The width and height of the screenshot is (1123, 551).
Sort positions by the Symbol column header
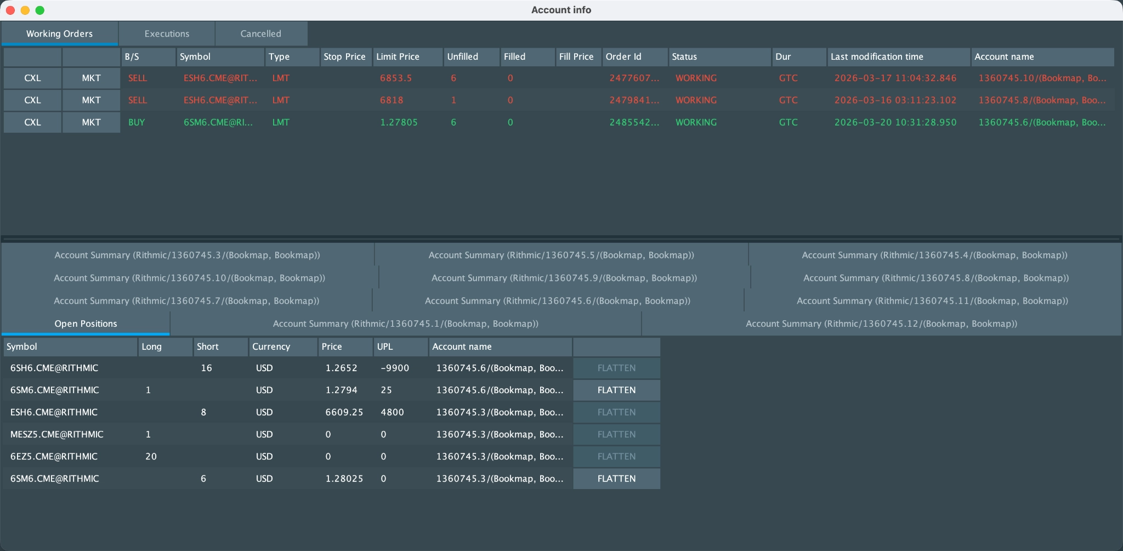point(70,346)
